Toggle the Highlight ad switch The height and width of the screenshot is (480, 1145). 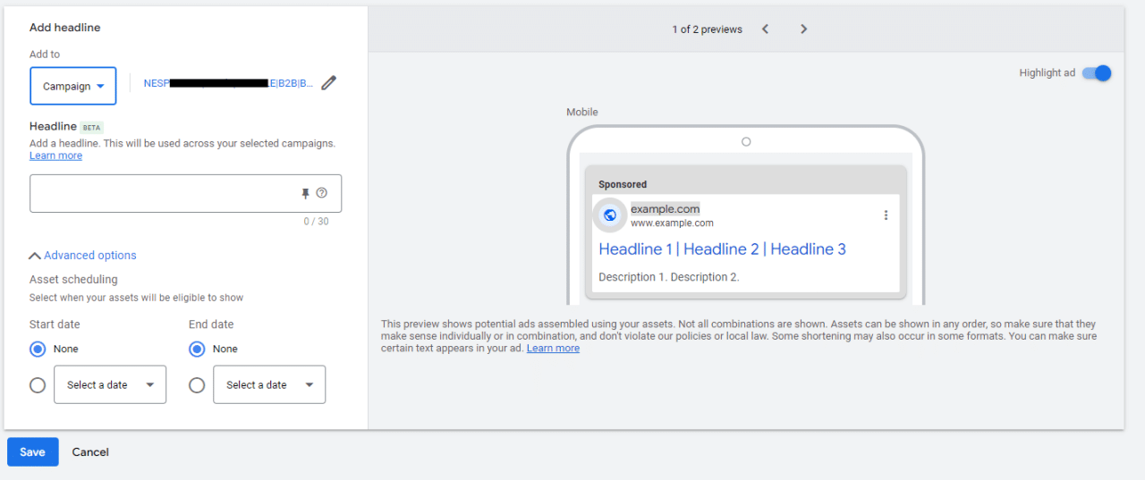1096,73
